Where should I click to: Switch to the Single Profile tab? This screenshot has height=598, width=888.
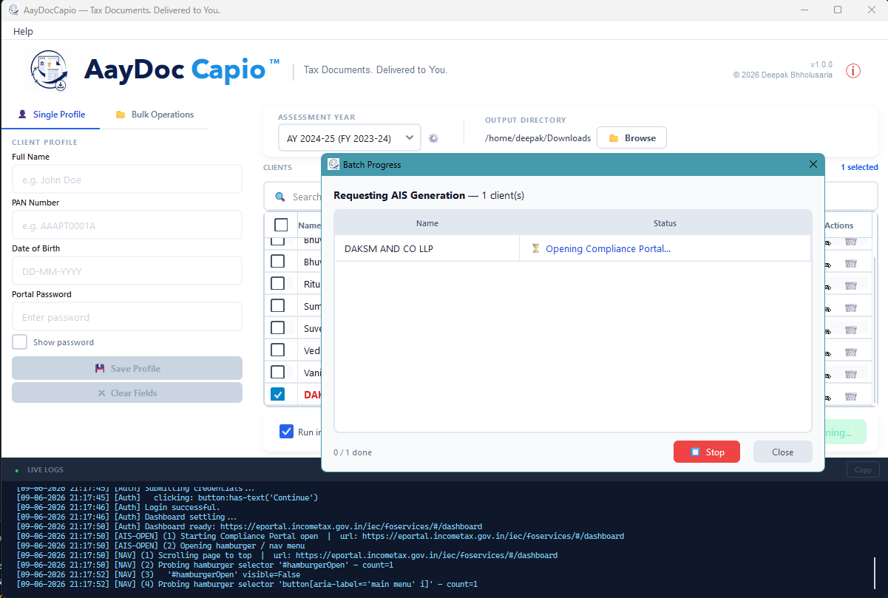[51, 115]
